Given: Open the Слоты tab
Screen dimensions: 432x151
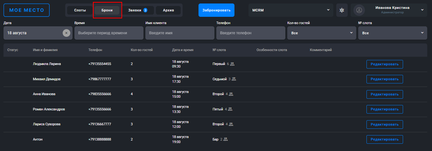Looking at the screenshot, I should tap(80, 10).
